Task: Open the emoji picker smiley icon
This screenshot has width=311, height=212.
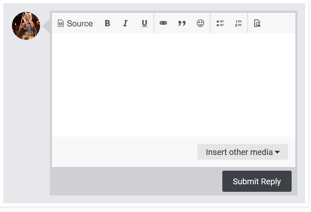Action: [200, 23]
